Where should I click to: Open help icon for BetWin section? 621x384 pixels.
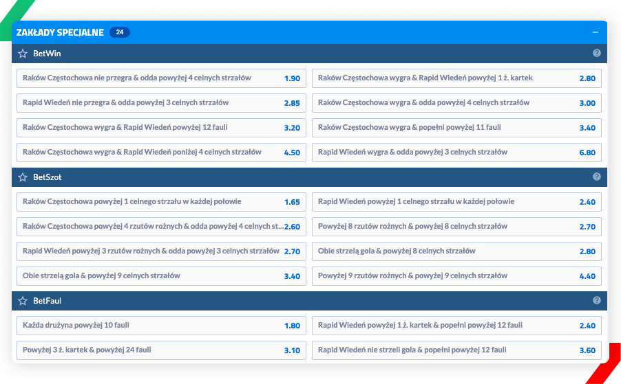596,53
